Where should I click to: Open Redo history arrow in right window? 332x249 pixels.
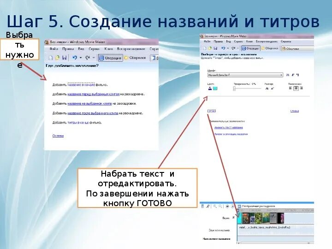(x=238, y=48)
